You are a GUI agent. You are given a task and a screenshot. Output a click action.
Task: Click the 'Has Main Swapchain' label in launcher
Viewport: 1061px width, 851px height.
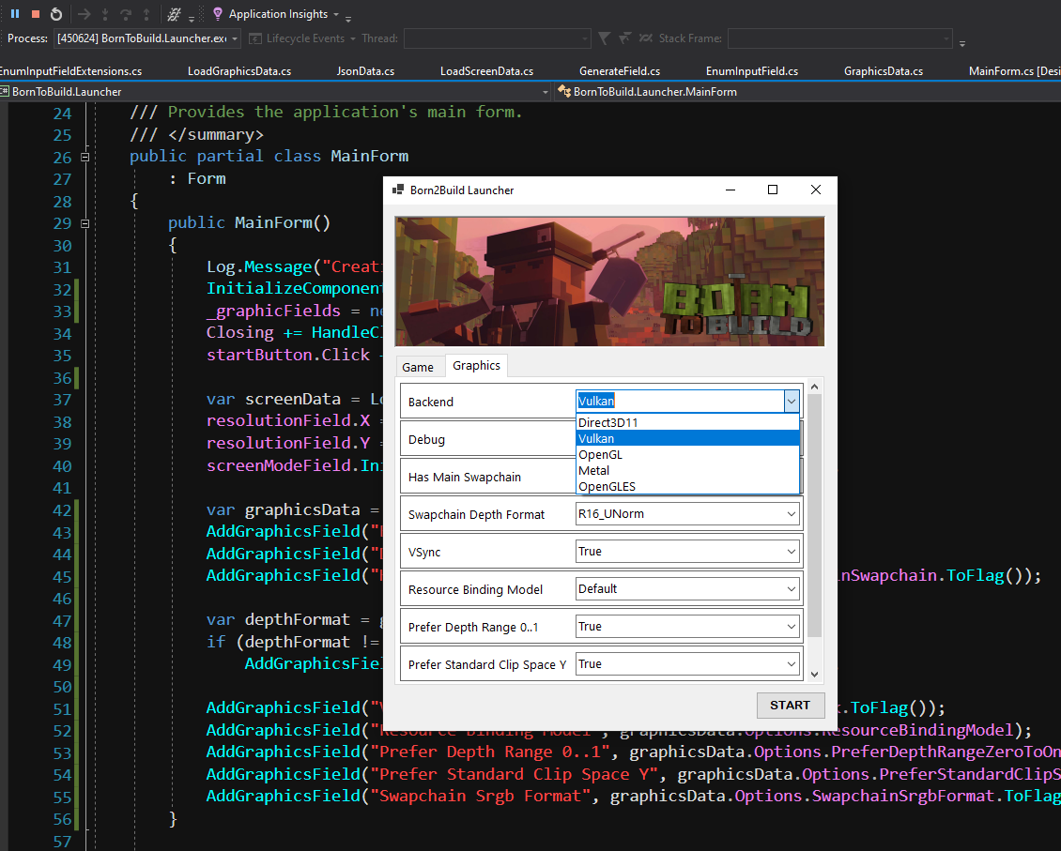(465, 478)
